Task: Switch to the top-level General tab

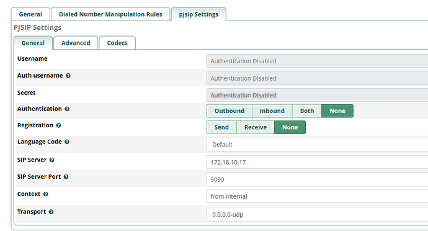Action: pos(30,14)
